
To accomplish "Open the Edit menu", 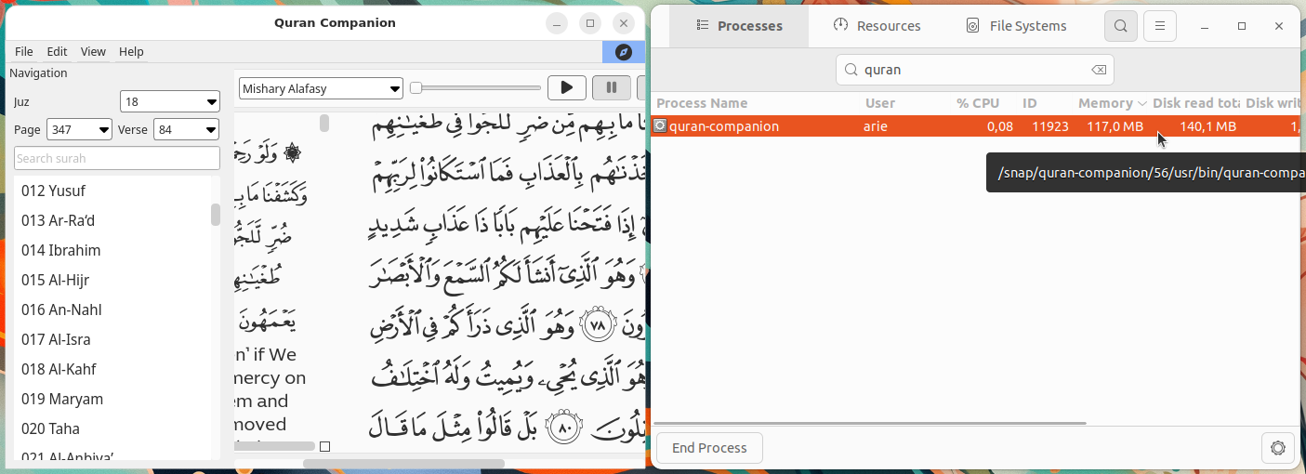I will tap(57, 52).
